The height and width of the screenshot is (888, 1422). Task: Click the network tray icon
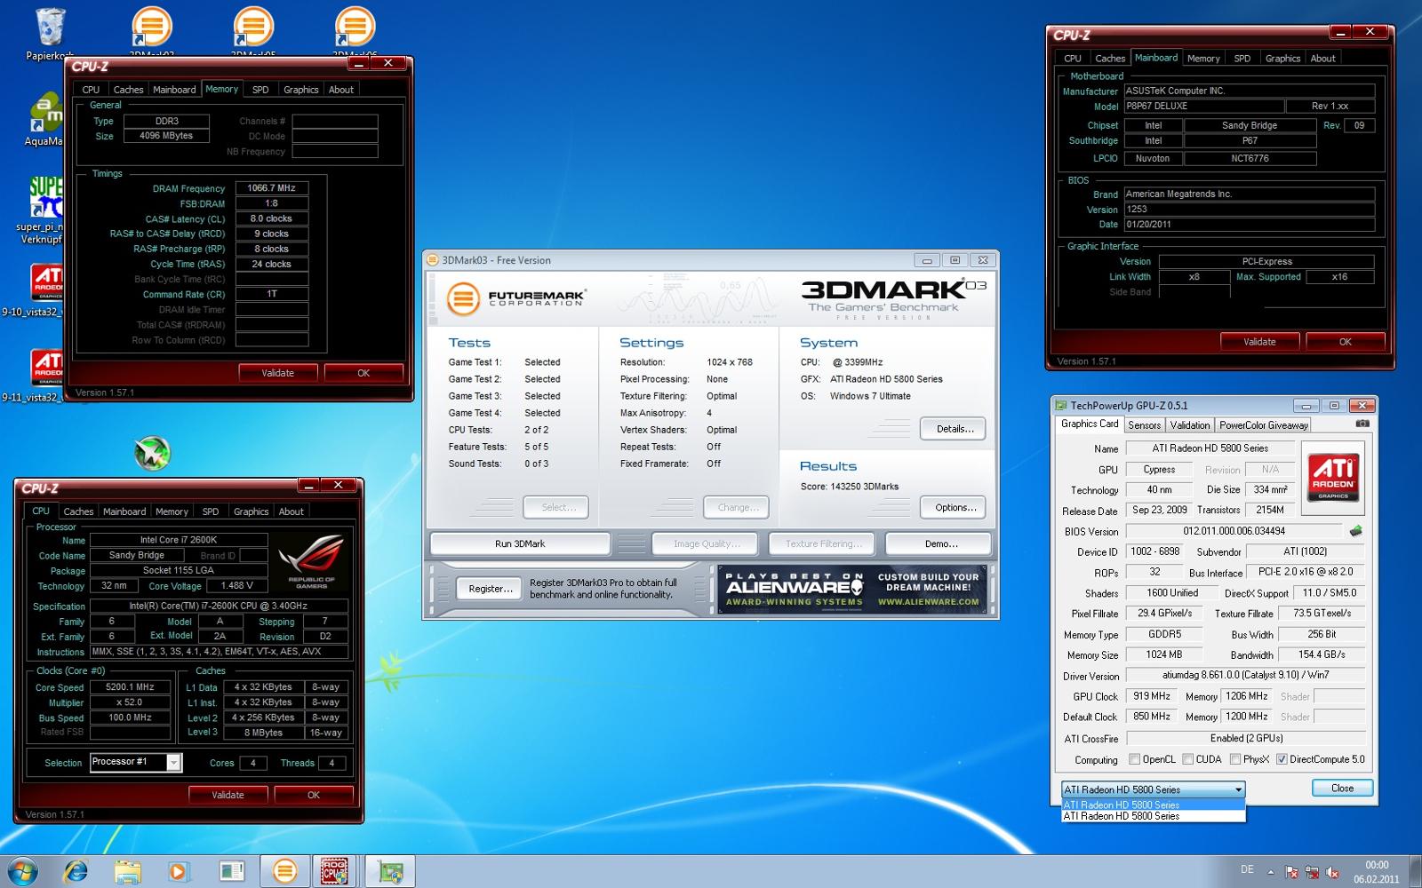point(1312,873)
